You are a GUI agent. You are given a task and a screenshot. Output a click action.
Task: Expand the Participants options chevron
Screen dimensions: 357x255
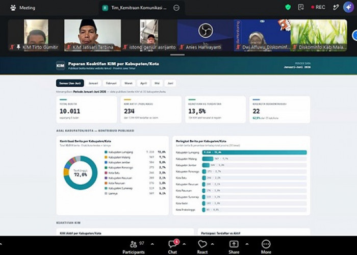point(152,244)
